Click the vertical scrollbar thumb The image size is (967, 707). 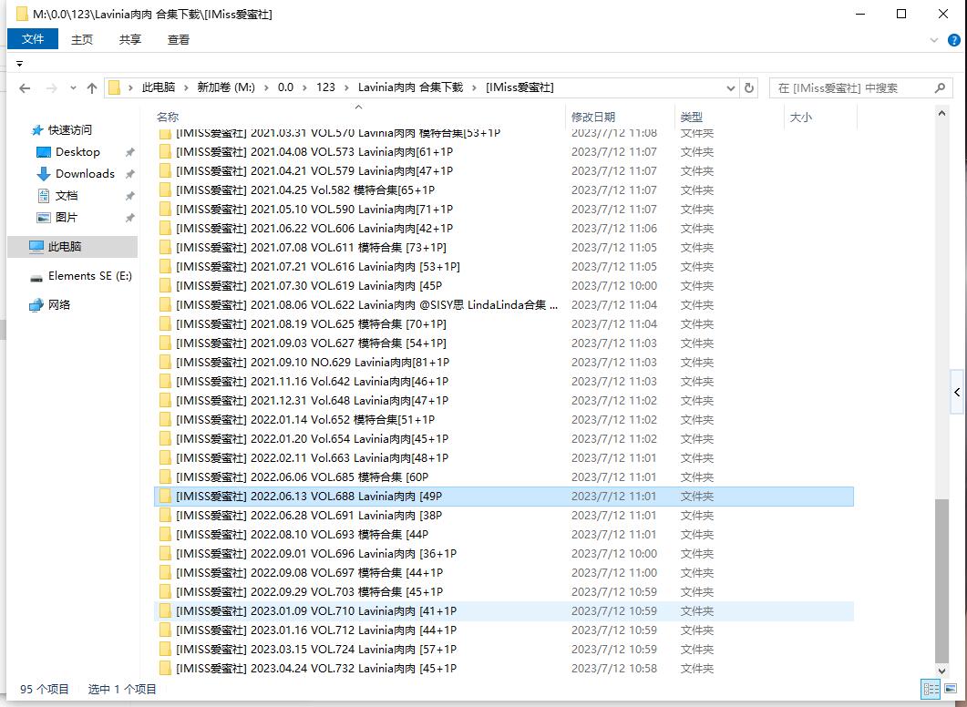coord(941,580)
